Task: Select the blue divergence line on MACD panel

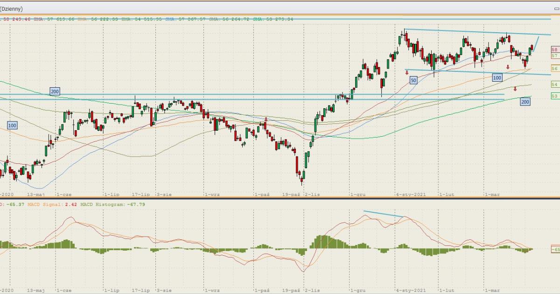Action: coord(383,214)
